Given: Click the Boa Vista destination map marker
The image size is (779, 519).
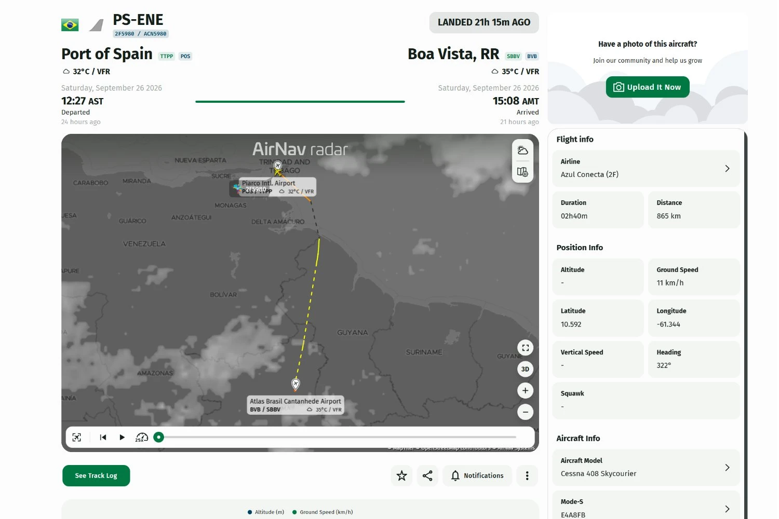Looking at the screenshot, I should pyautogui.click(x=296, y=384).
